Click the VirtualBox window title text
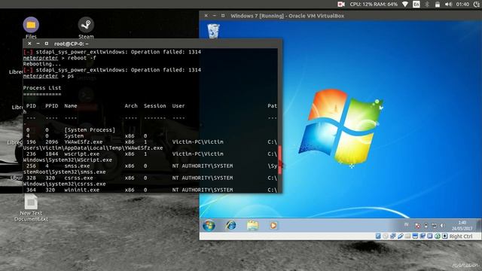The height and width of the screenshot is (271, 482). point(287,16)
